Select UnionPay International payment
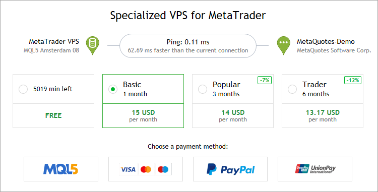 point(315,169)
